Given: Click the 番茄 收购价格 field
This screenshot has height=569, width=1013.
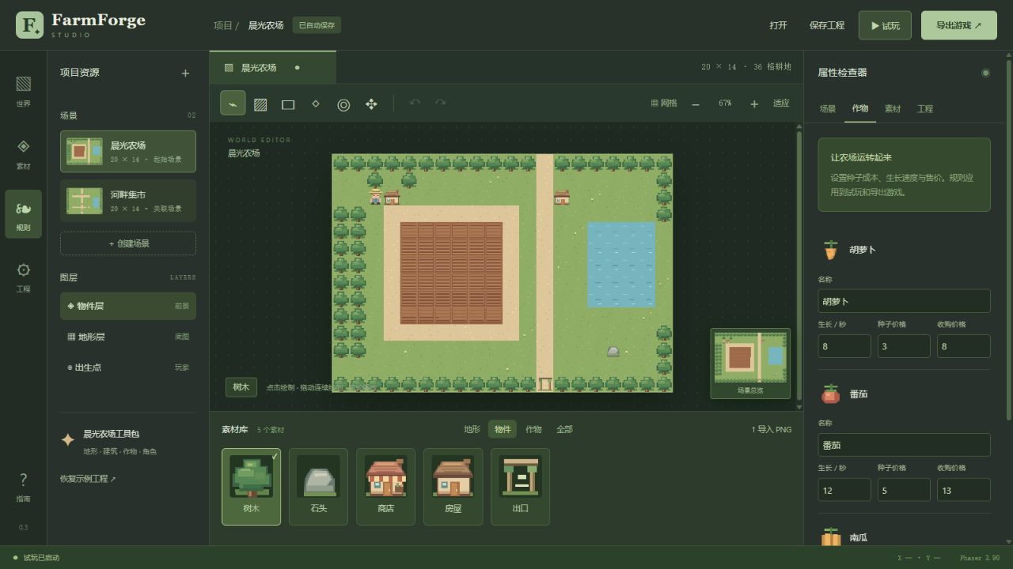Looking at the screenshot, I should pos(963,490).
